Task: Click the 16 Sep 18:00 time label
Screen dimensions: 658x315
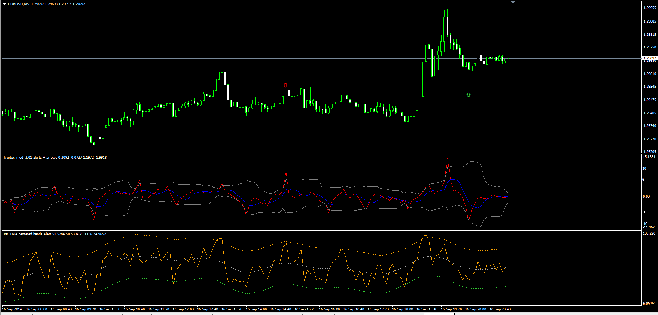Action: point(403,309)
